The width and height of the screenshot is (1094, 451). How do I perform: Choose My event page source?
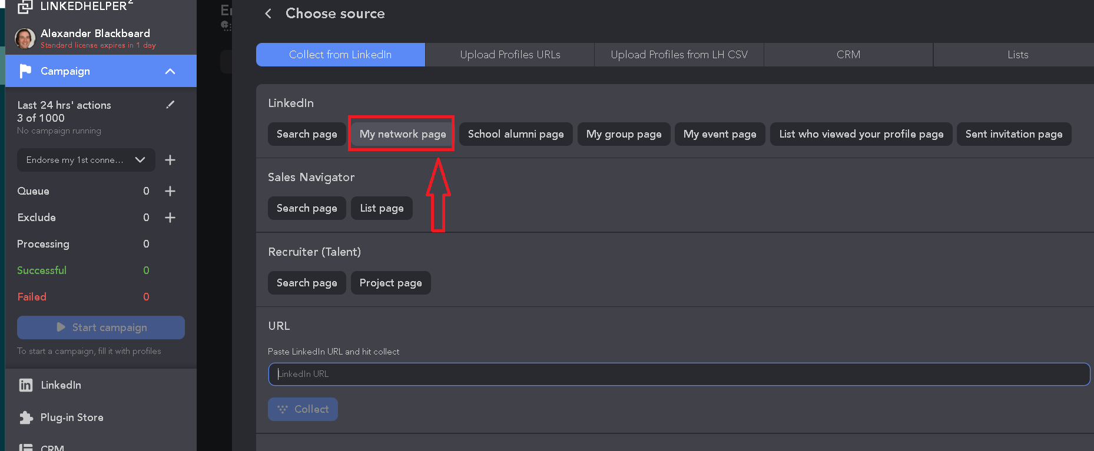pyautogui.click(x=720, y=134)
